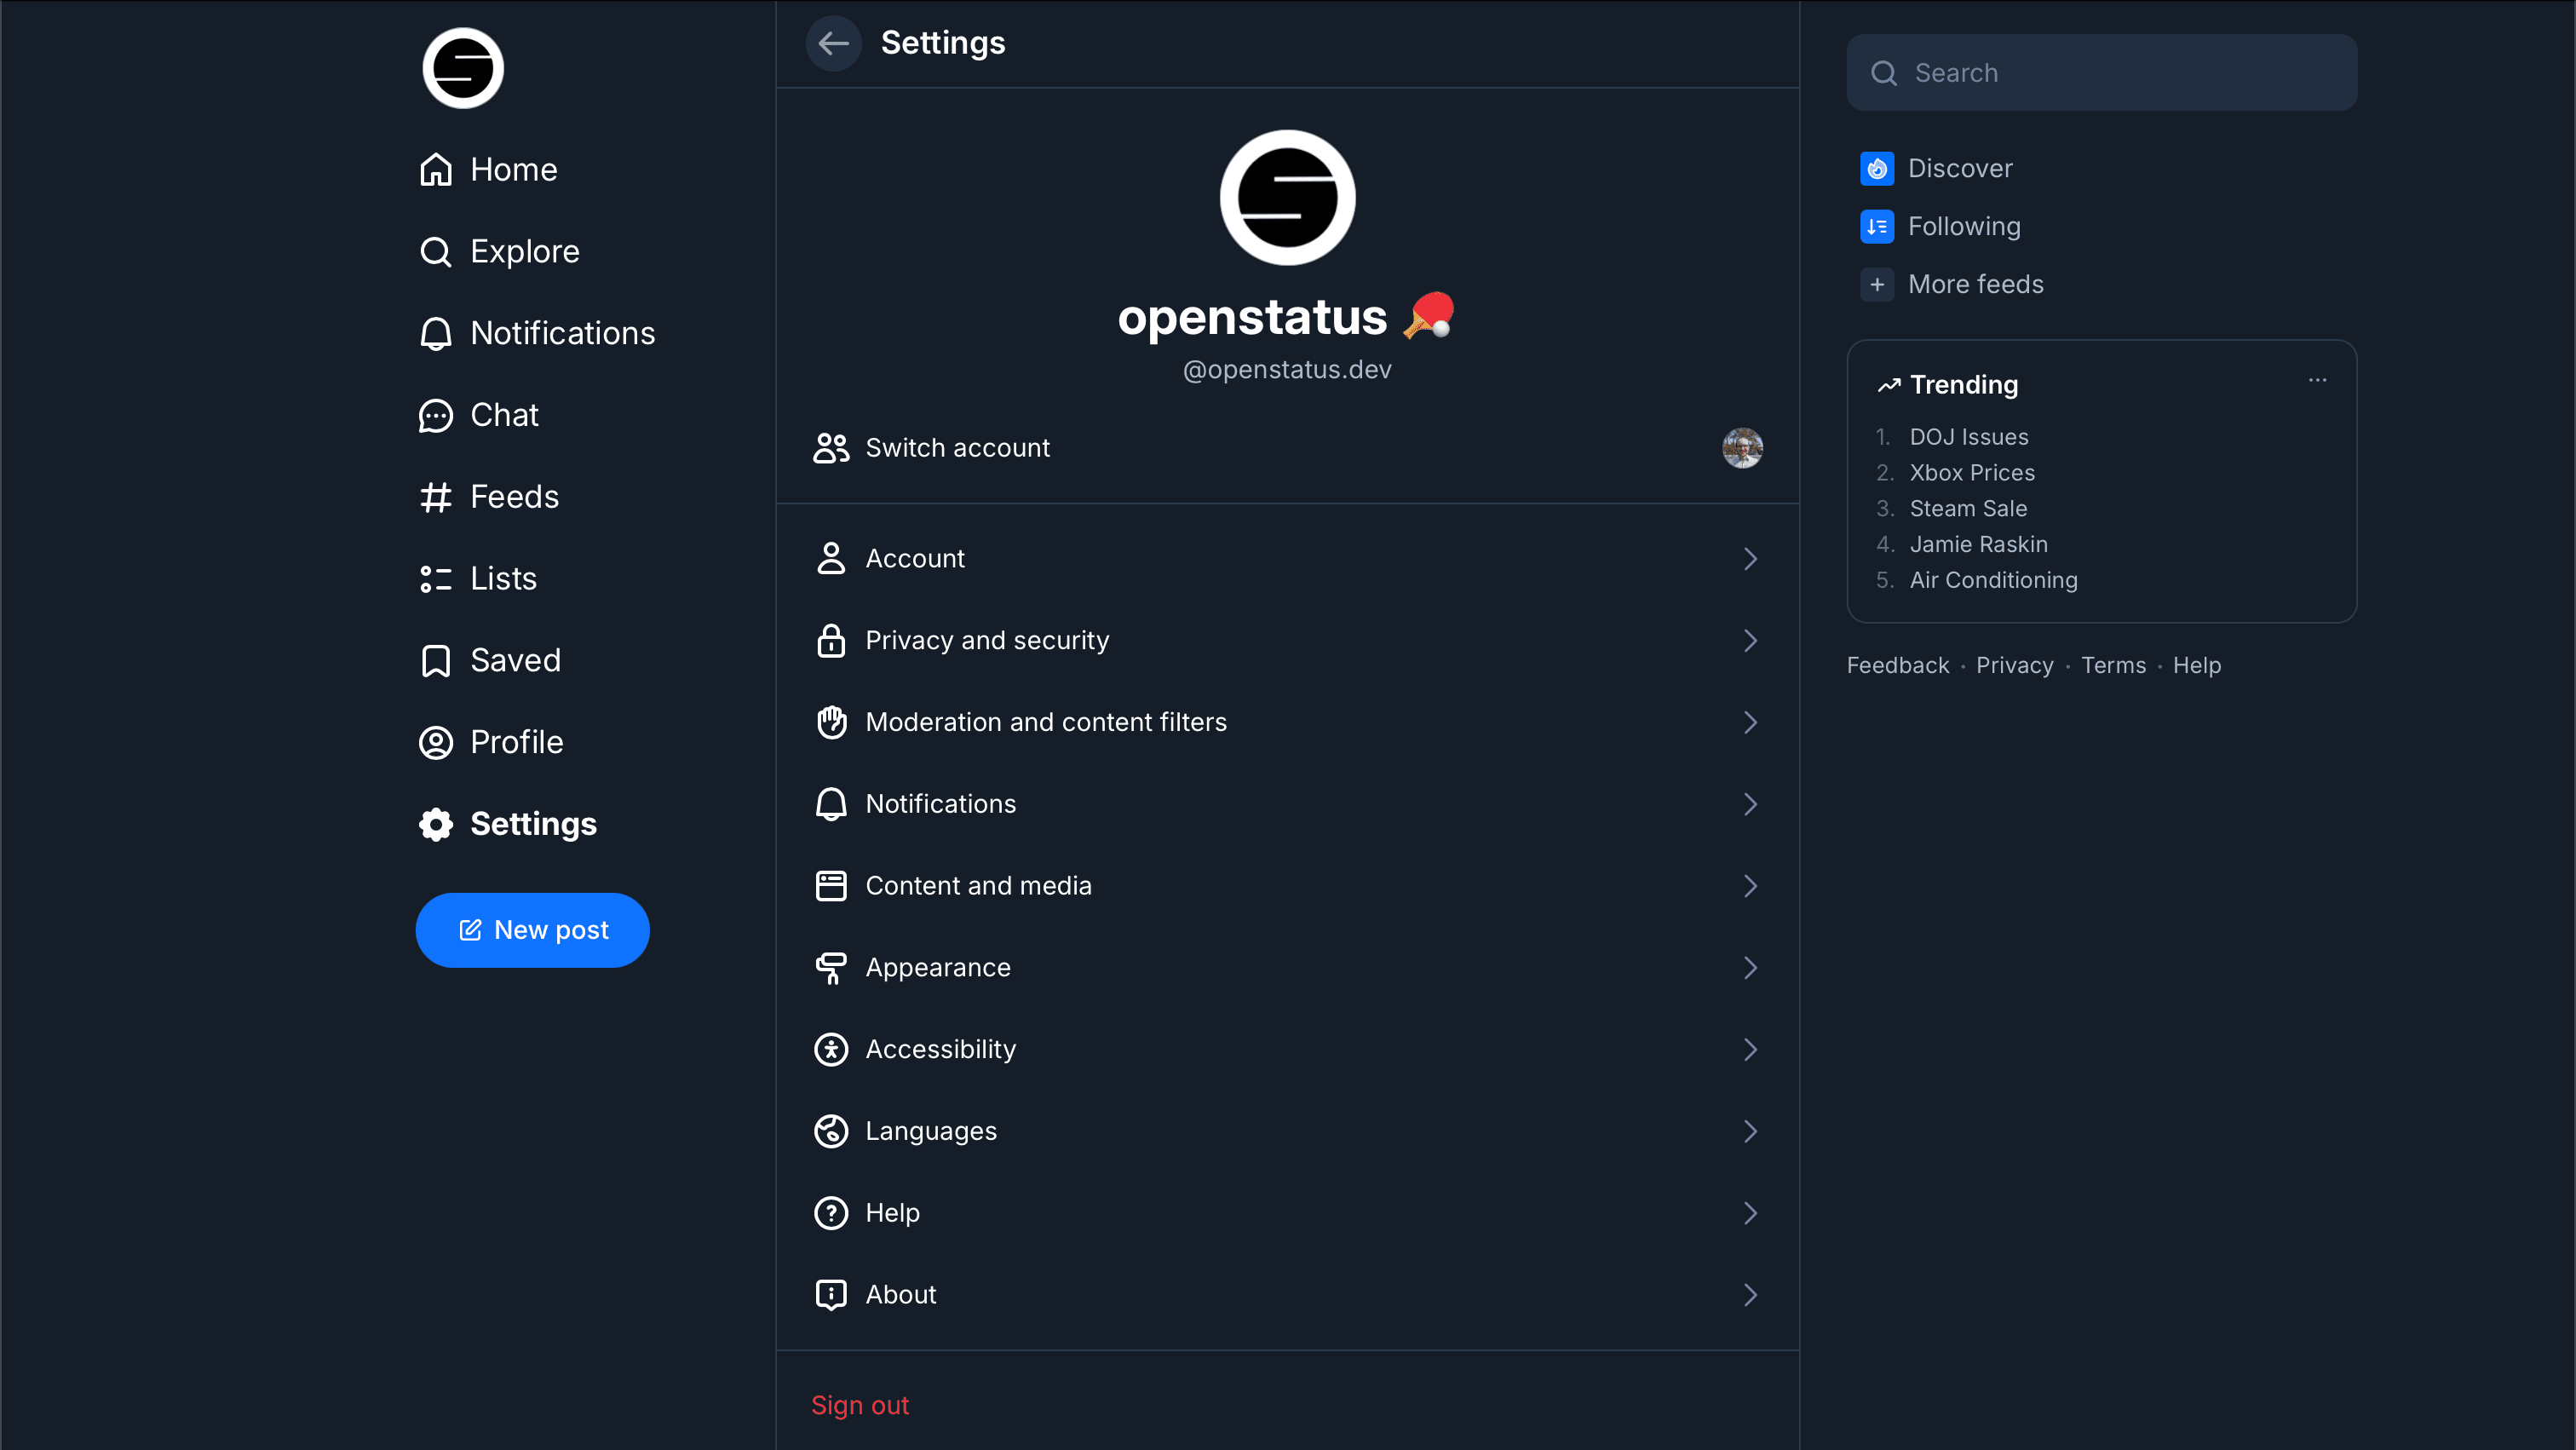Open trending topic Jamie Raskin
2576x1450 pixels.
1978,545
